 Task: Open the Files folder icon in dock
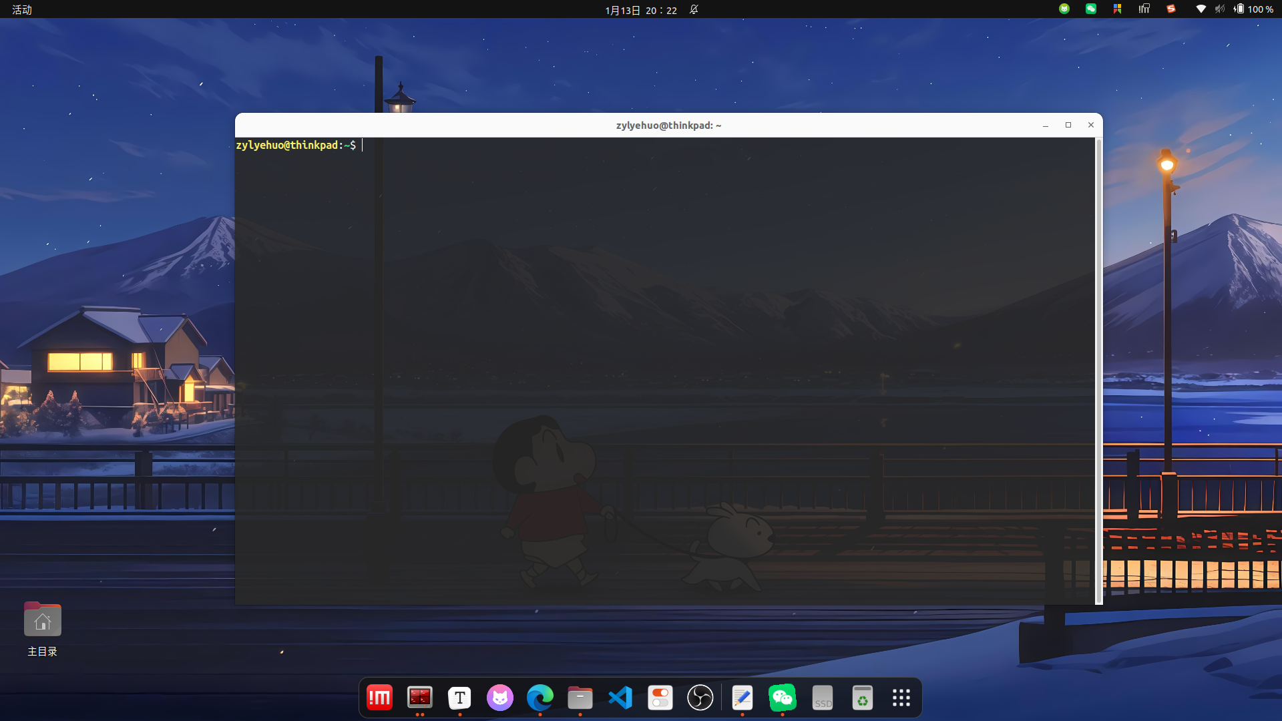[x=580, y=698]
